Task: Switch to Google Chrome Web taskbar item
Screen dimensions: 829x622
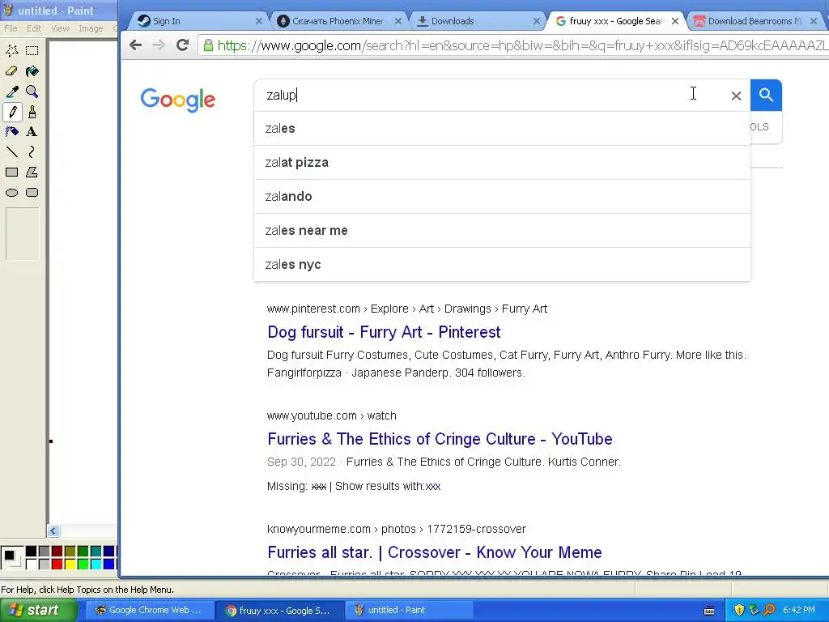Action: (148, 610)
